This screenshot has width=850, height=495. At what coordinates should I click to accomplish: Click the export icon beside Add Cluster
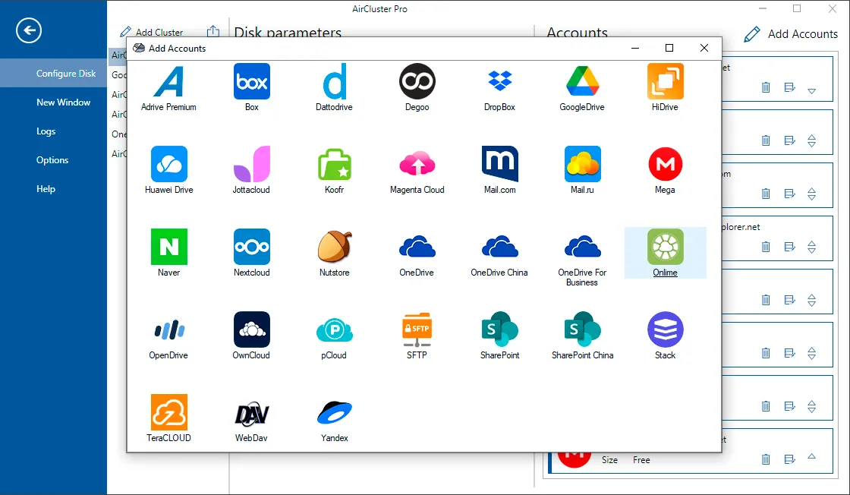click(213, 31)
